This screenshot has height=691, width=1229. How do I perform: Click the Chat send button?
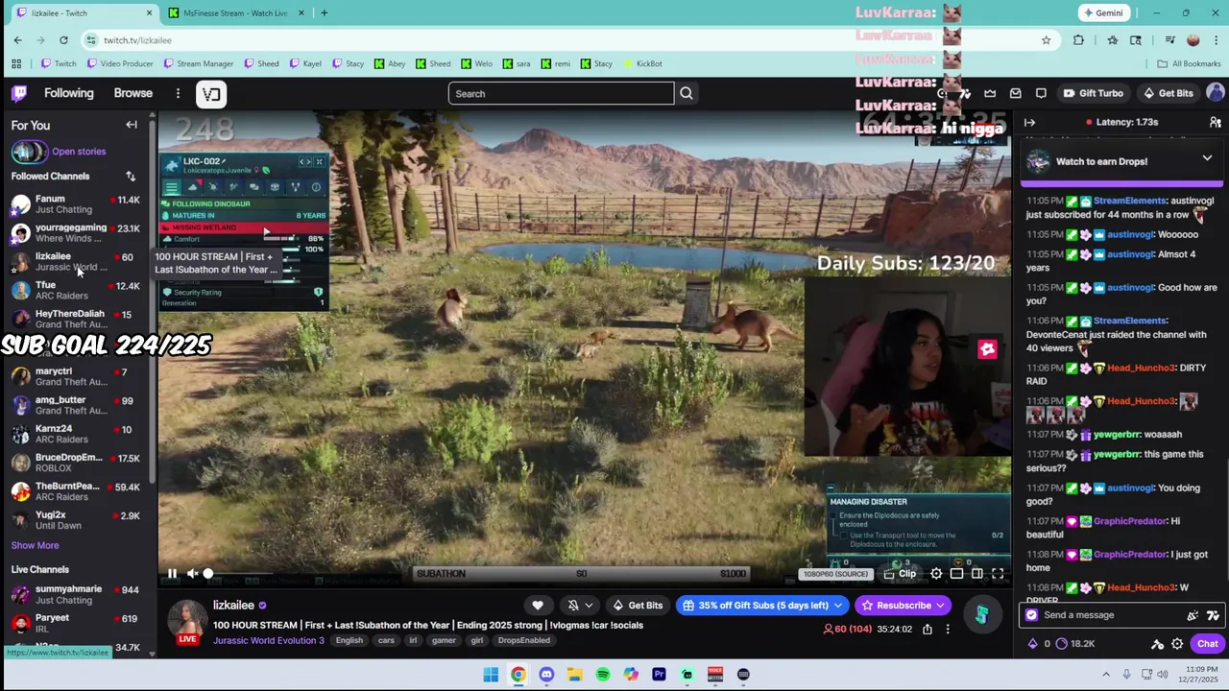click(x=1208, y=644)
